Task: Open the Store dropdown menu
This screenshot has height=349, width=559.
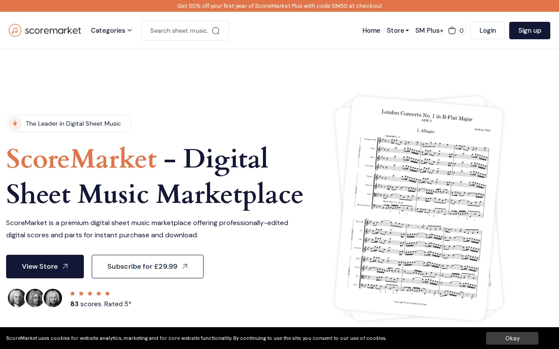Action: point(398,31)
